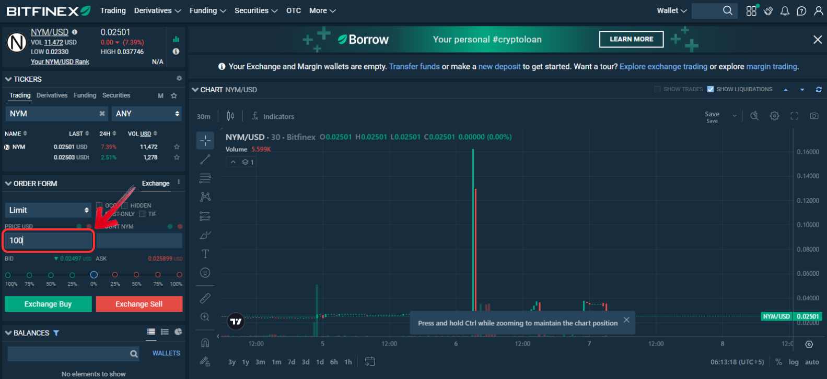Open the handshake affiliate icon
Viewport: 827px width, 379px height.
(768, 11)
